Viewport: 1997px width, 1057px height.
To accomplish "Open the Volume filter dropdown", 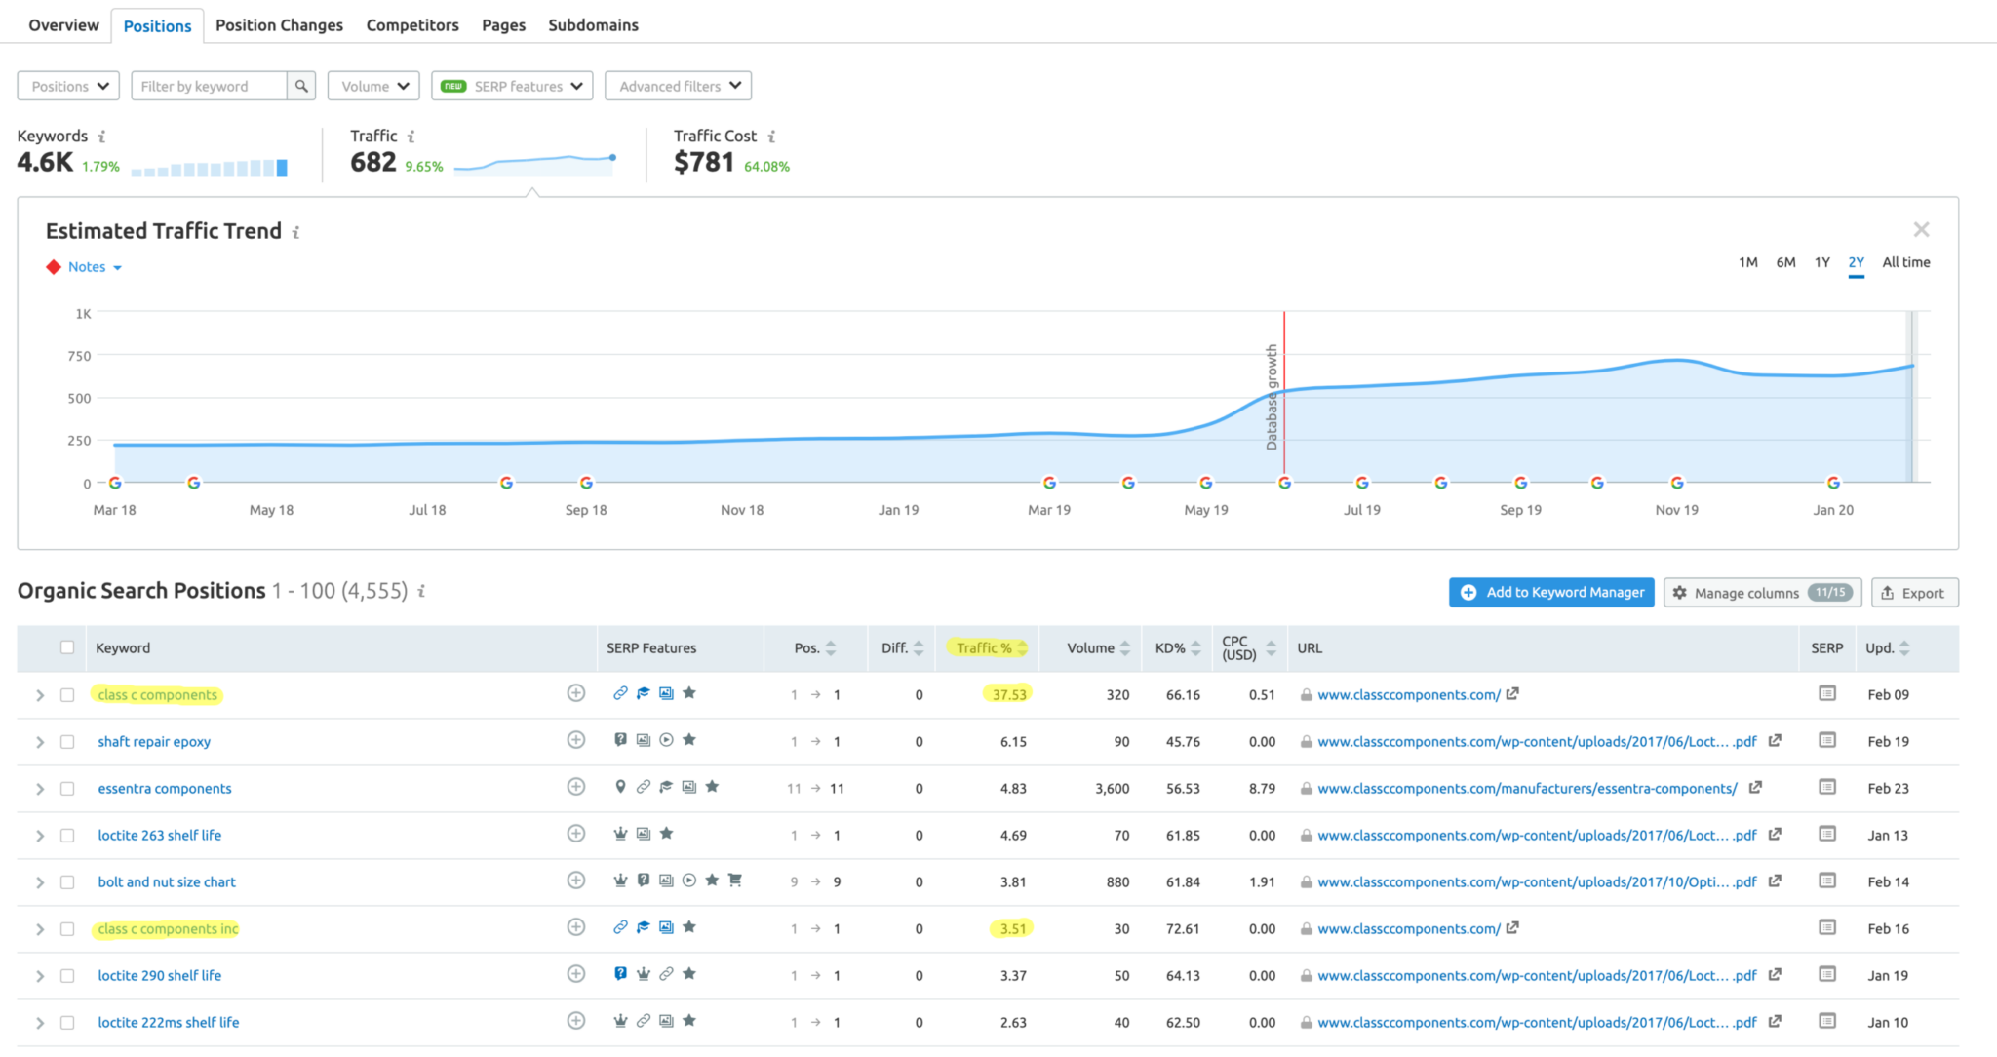I will pos(374,86).
